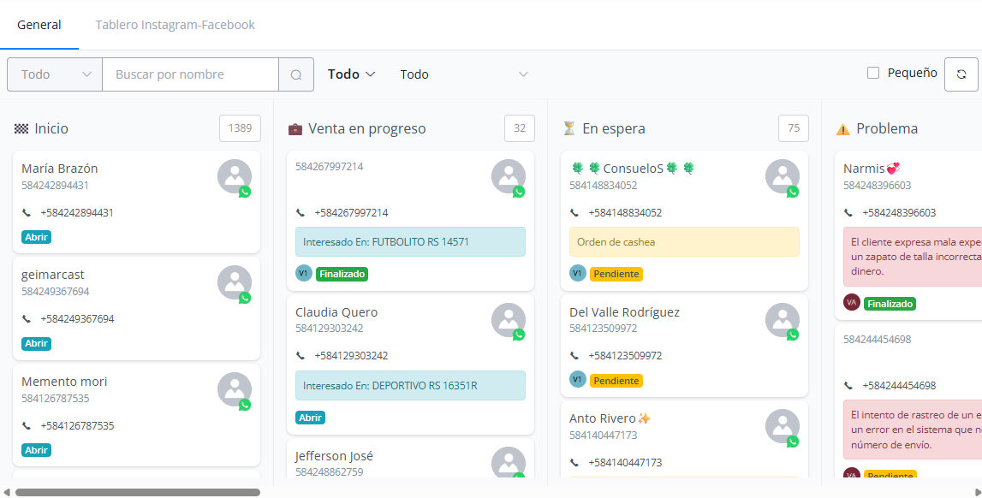Click the Jefferson José contact name
Screen dimensions: 982x498
click(335, 456)
